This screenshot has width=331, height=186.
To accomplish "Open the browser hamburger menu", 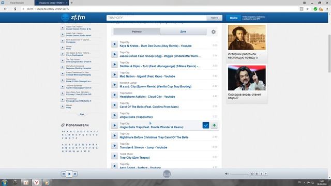I will point(305,3).
